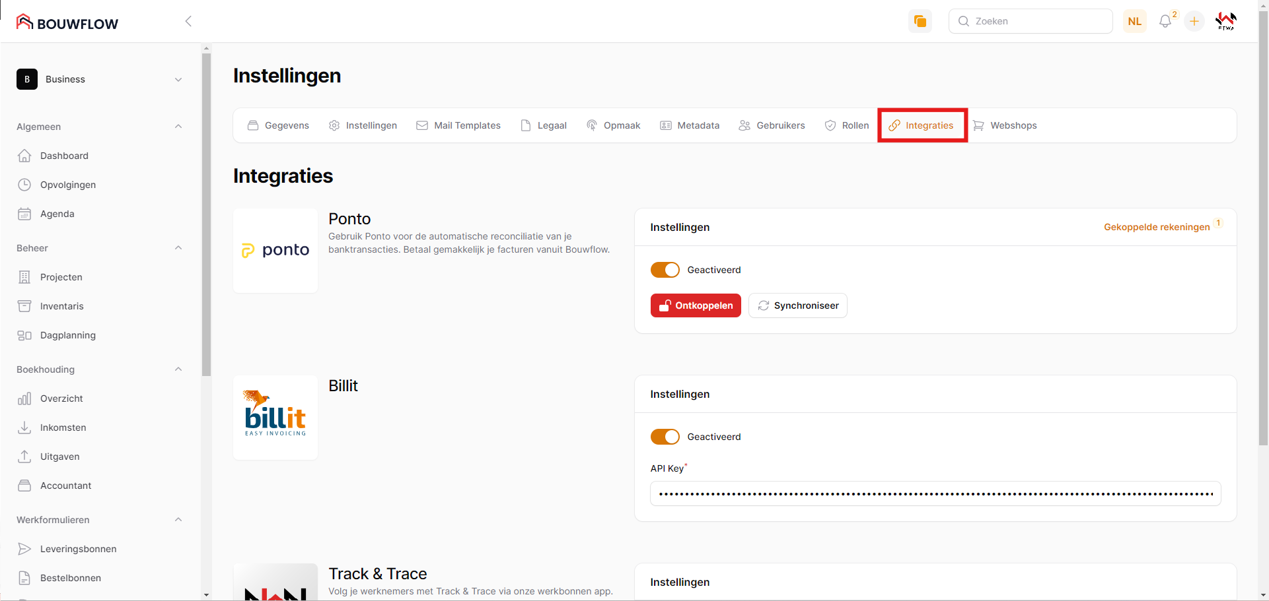The image size is (1269, 601).
Task: Open Dashboard via the house icon
Action: 24,156
